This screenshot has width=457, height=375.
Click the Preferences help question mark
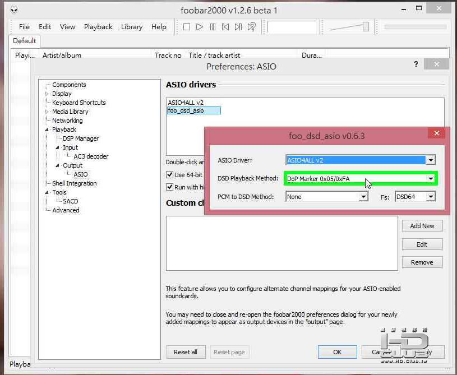416,64
